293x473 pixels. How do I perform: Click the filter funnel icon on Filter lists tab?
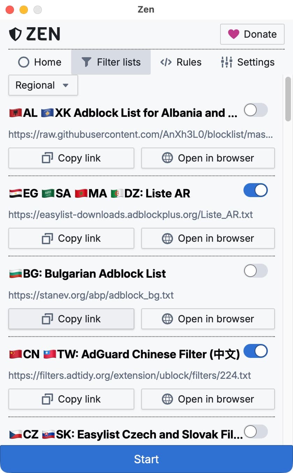(86, 62)
